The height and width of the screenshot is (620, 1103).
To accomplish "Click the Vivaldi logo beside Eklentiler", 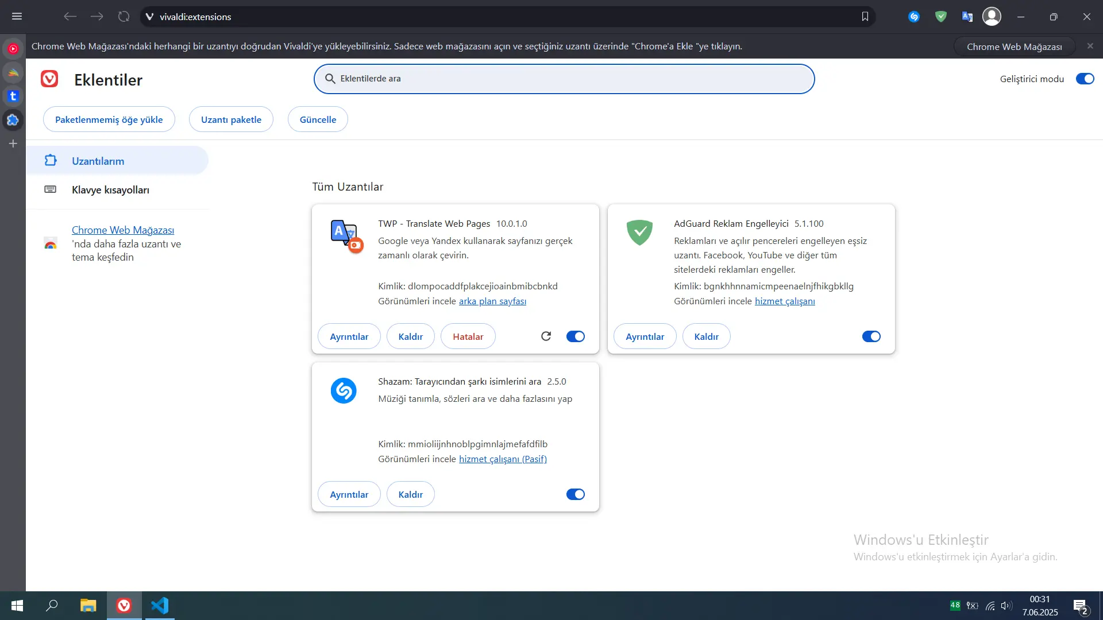I will (49, 79).
